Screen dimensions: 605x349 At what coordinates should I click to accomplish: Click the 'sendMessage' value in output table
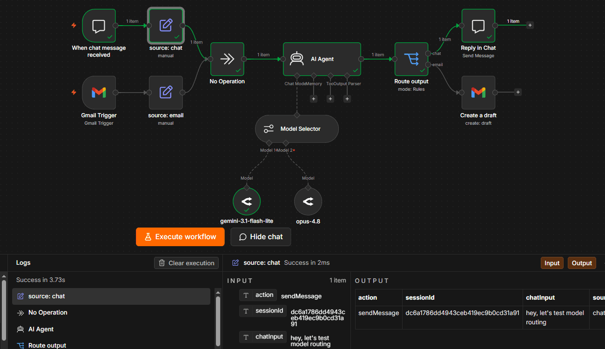[x=378, y=313]
